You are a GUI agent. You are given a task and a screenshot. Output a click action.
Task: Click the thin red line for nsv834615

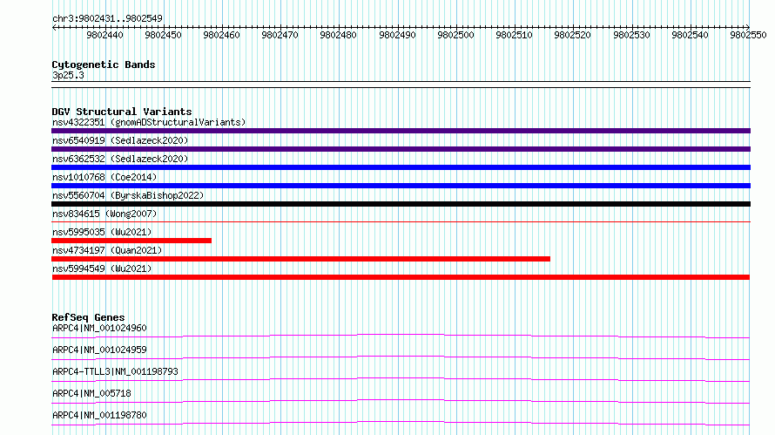click(401, 221)
